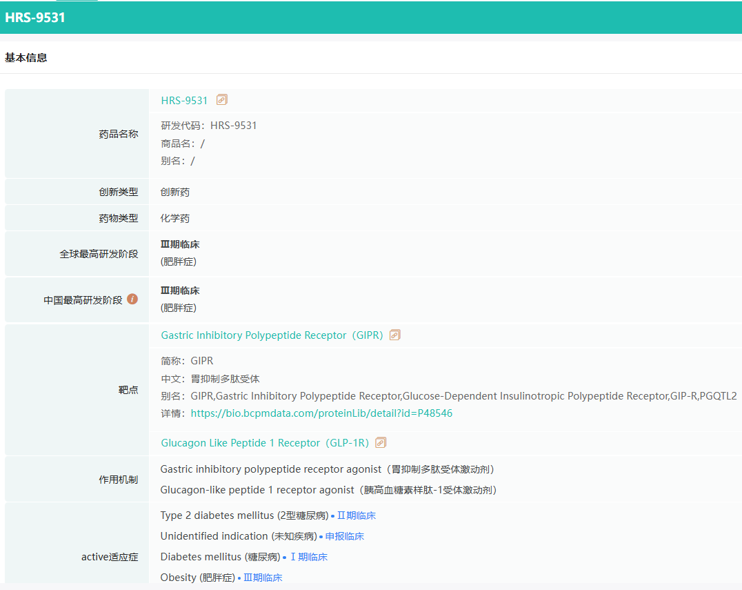
Task: Click I期临床 next to Diabetes mellitus
Action: click(308, 557)
